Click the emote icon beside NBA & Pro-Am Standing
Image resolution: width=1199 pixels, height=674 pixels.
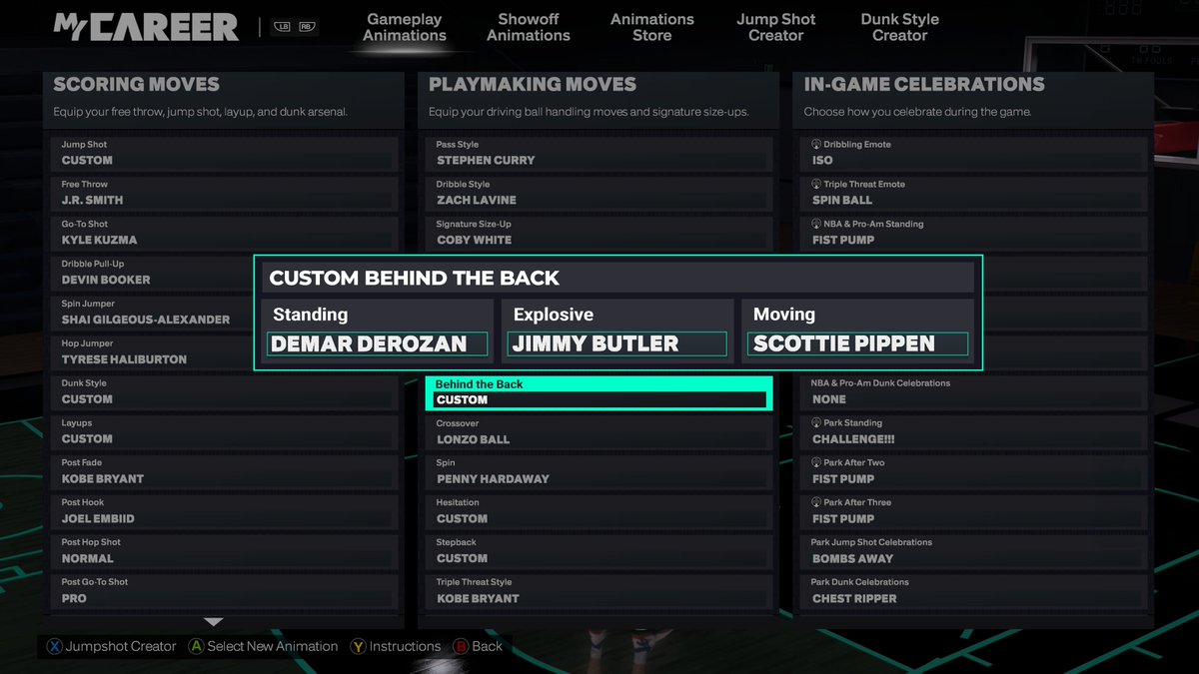[816, 225]
